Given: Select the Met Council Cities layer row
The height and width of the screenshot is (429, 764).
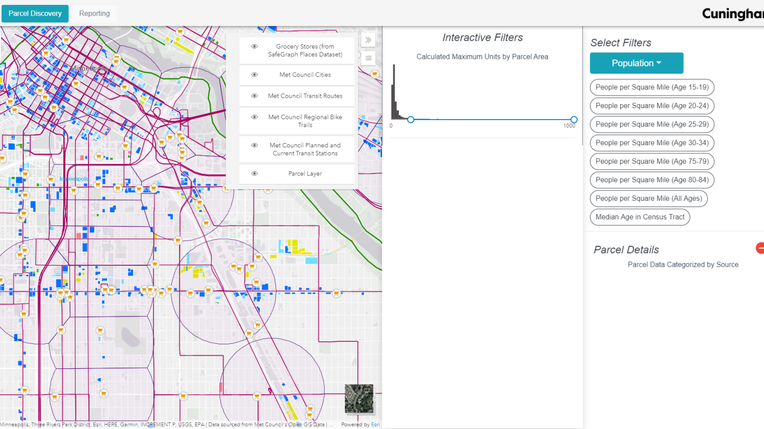Looking at the screenshot, I should pos(297,75).
